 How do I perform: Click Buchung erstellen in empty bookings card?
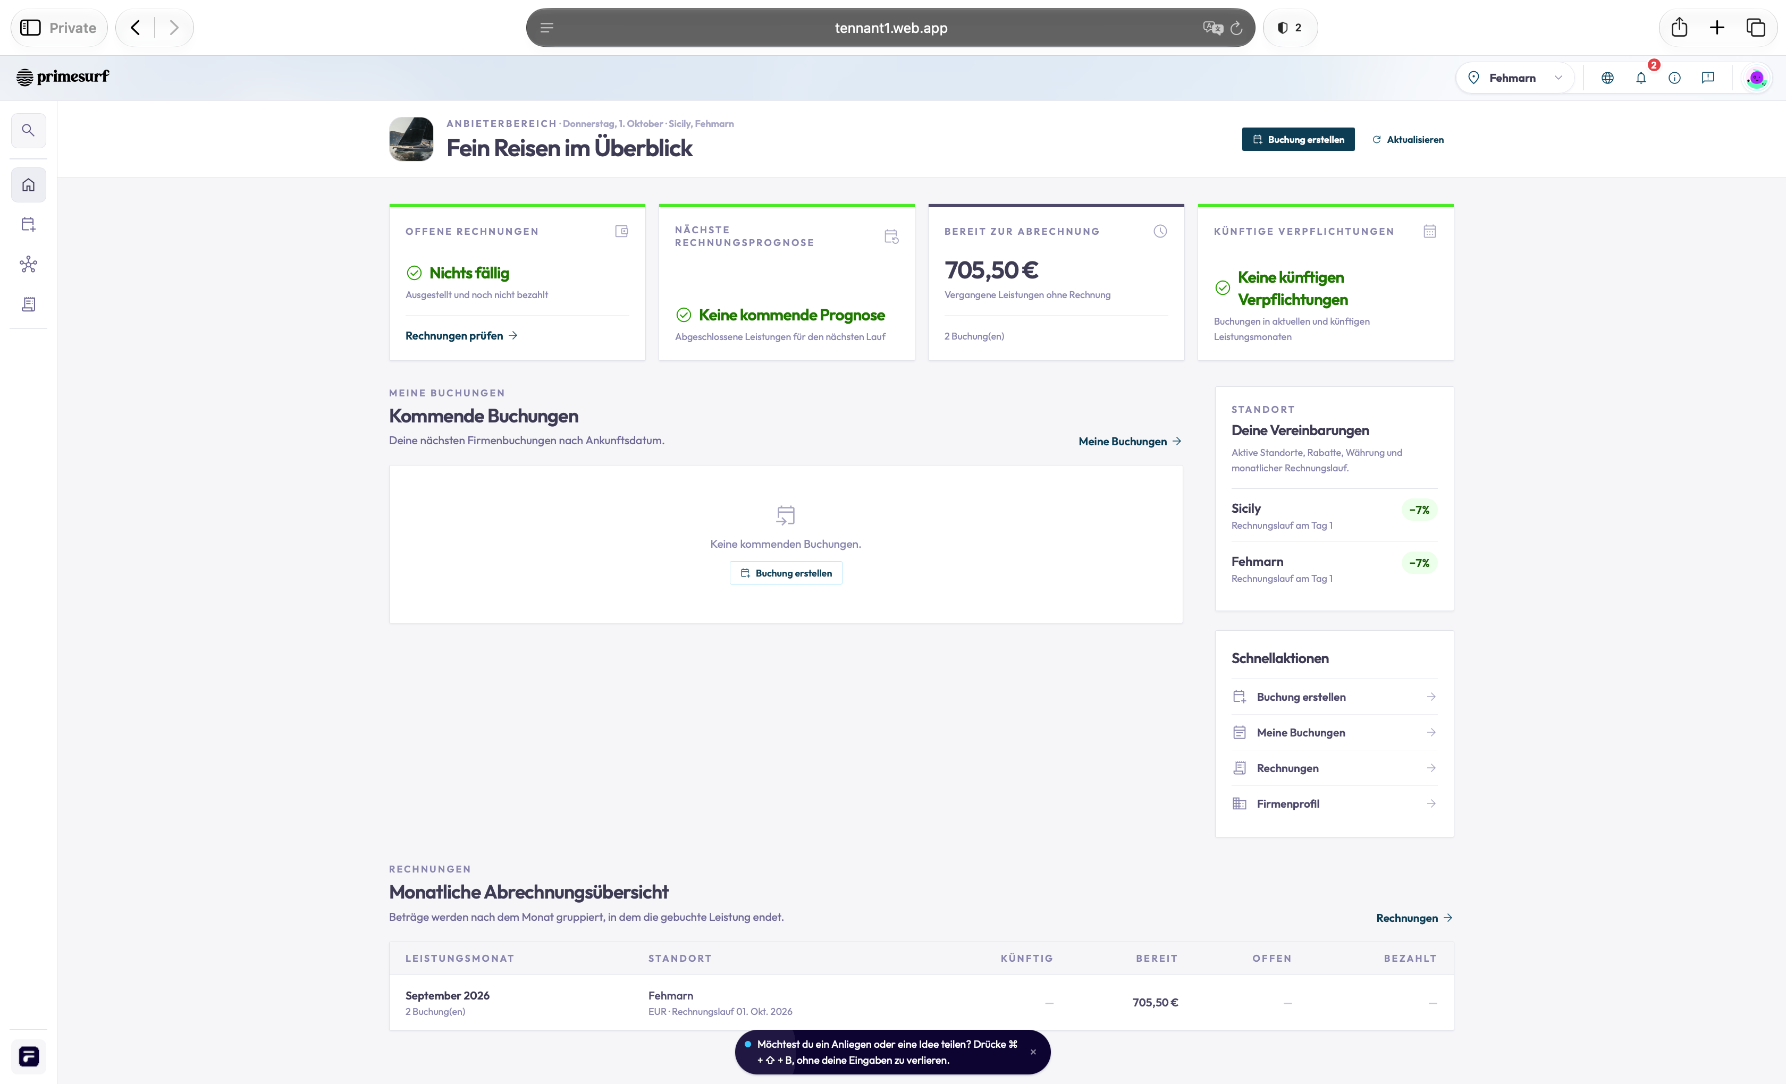click(786, 573)
